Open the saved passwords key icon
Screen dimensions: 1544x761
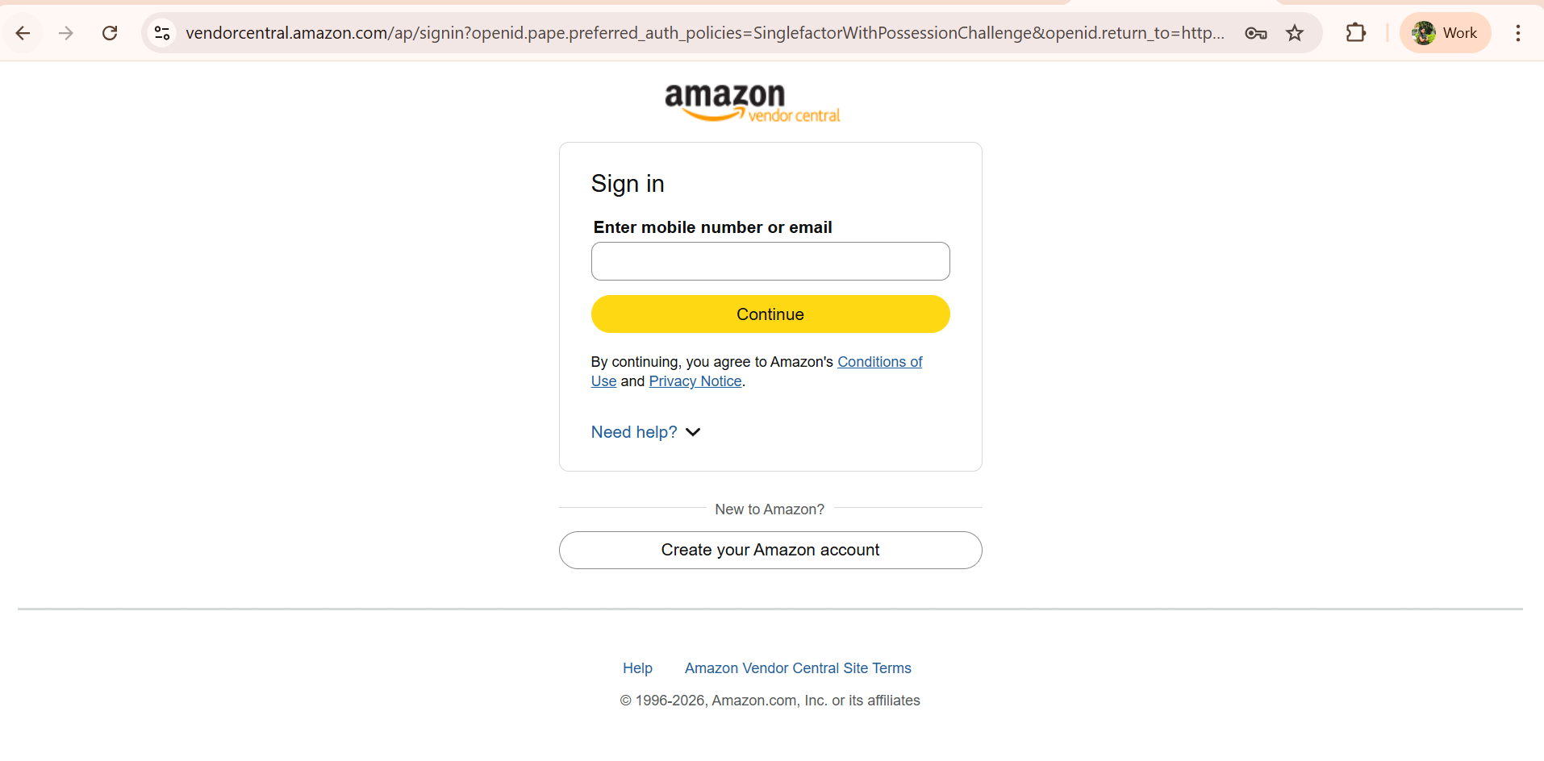pyautogui.click(x=1255, y=33)
